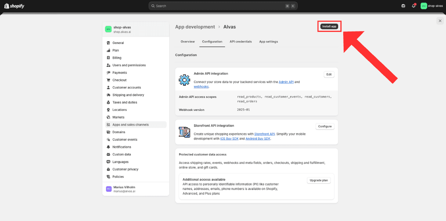Go back to App development breadcrumb
The width and height of the screenshot is (446, 221).
coord(195,27)
